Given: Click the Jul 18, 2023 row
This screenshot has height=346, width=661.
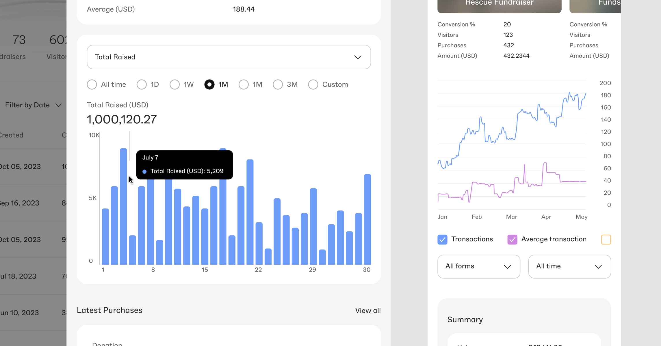Looking at the screenshot, I should coord(33,276).
